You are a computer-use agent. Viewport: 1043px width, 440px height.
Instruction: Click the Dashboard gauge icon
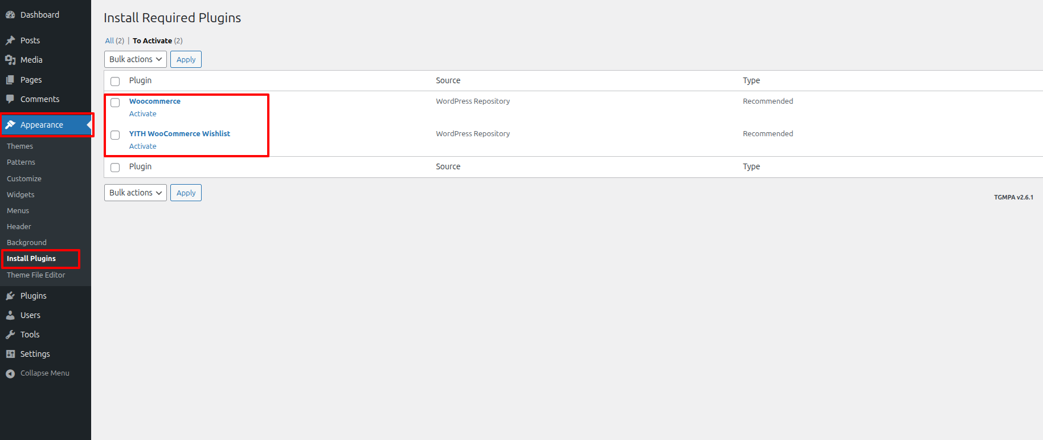click(x=10, y=15)
